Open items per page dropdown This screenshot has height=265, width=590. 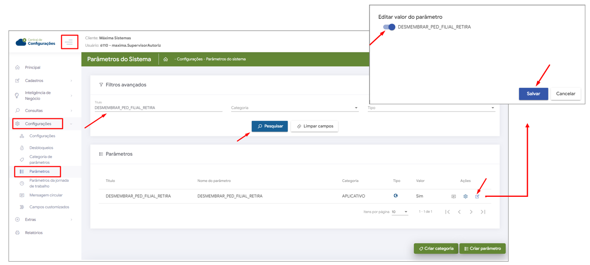[x=399, y=212]
